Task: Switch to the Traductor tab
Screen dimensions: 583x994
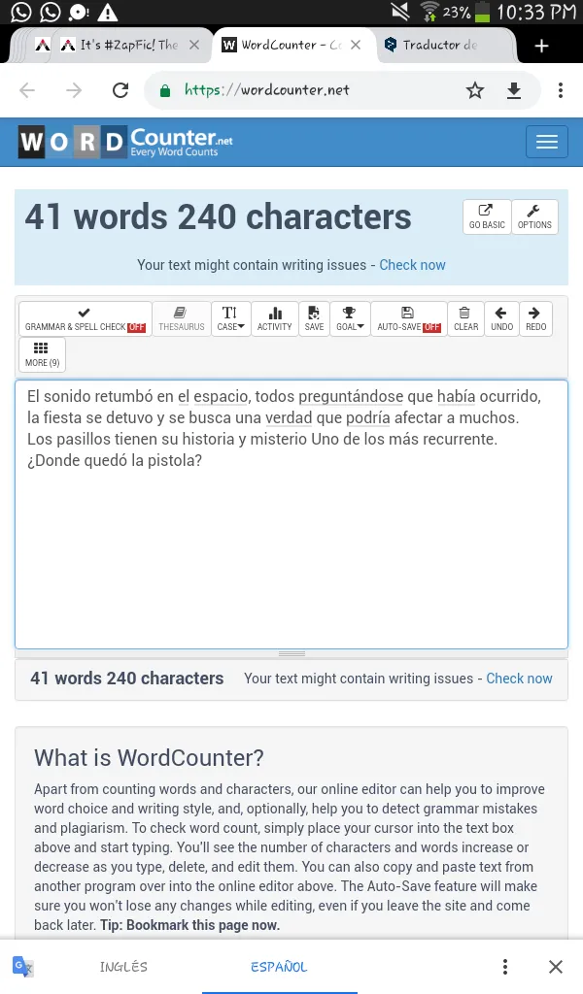Action: tap(439, 45)
